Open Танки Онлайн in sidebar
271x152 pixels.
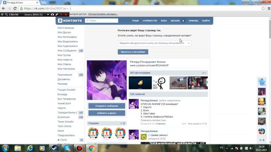pos(66,122)
